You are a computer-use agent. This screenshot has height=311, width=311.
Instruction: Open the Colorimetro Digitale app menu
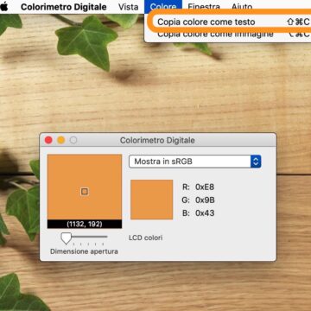pyautogui.click(x=64, y=7)
